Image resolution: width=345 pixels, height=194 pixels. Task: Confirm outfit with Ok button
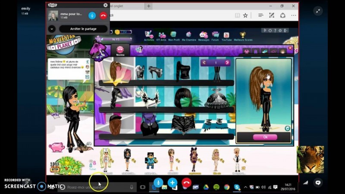click(x=265, y=137)
